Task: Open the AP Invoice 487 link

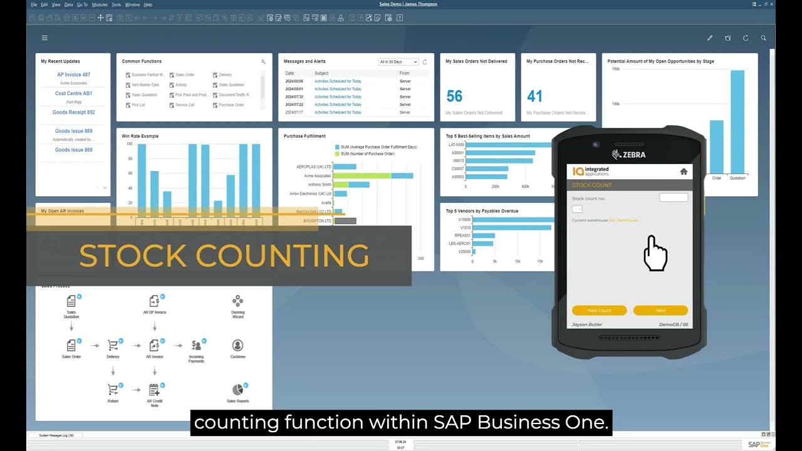Action: [x=74, y=75]
